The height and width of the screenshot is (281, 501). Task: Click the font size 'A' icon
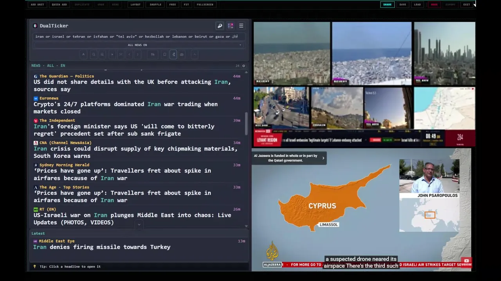tap(83, 55)
